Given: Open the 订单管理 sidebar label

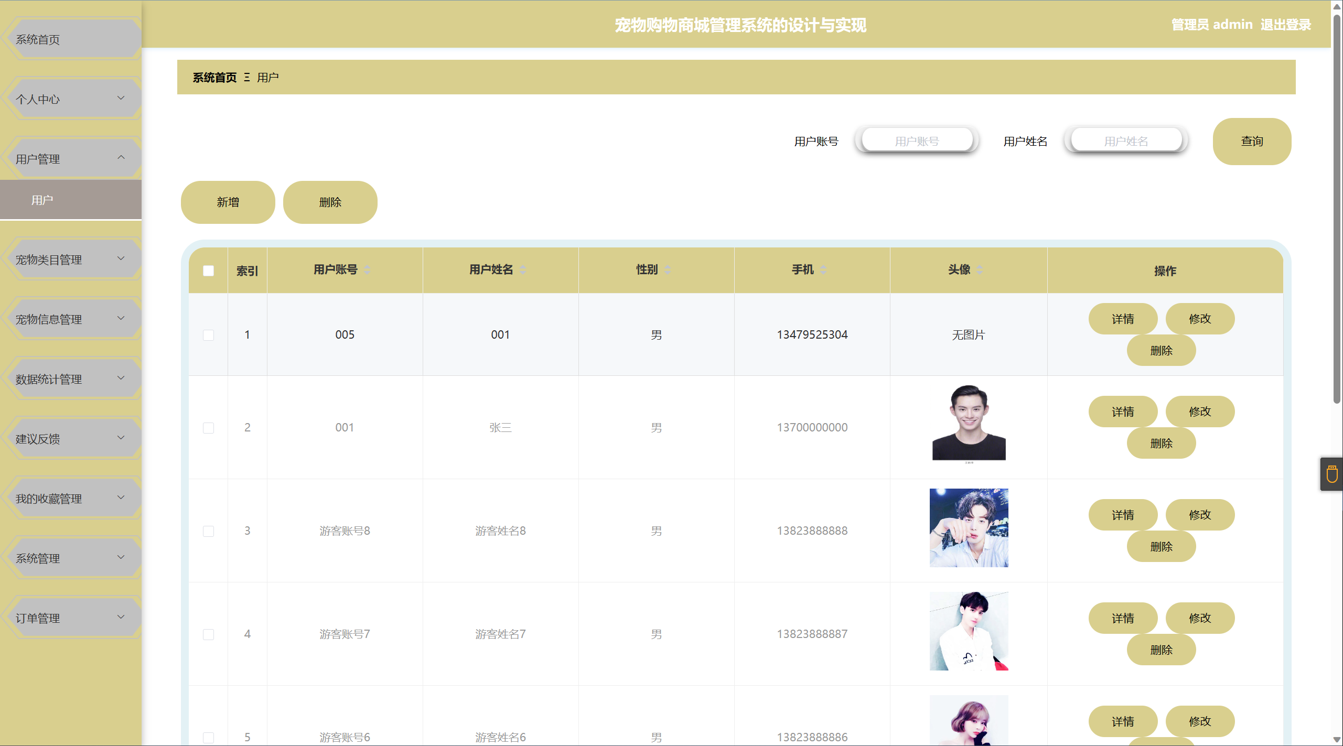Looking at the screenshot, I should coord(38,618).
